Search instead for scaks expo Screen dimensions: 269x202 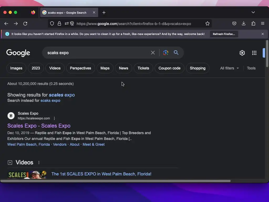[50, 100]
